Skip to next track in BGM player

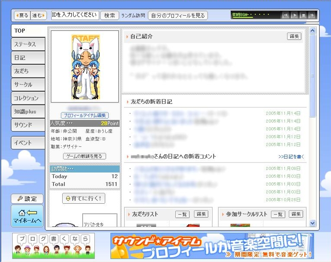312,15
